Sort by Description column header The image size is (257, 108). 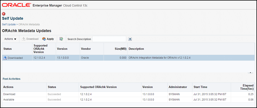(191, 49)
